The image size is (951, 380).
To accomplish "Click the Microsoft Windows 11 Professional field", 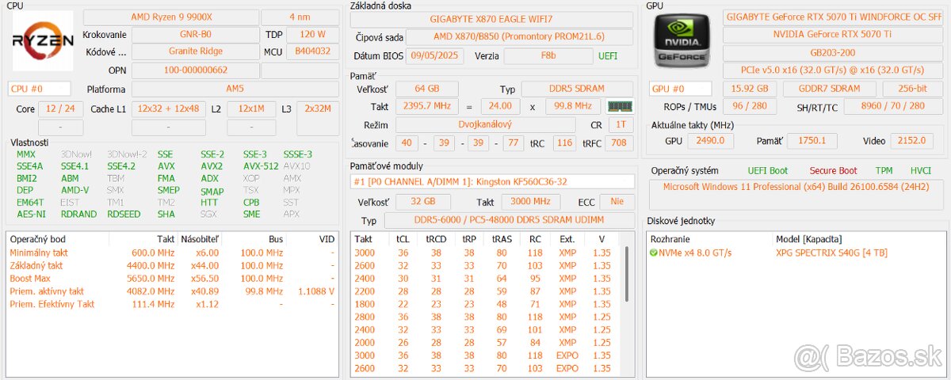I will (x=798, y=196).
